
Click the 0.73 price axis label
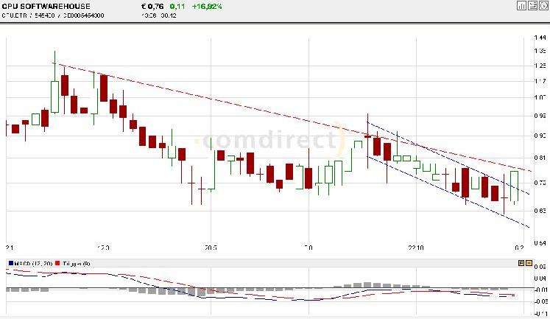[x=540, y=183]
